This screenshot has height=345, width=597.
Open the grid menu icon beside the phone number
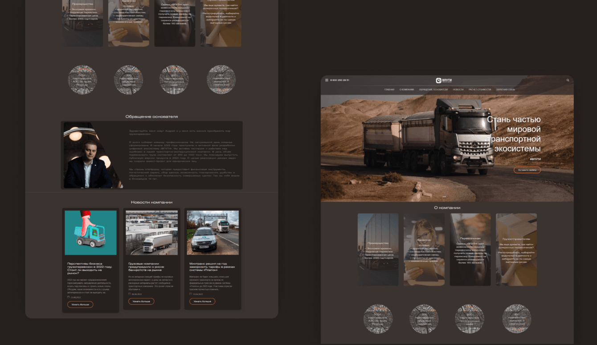[x=327, y=80]
